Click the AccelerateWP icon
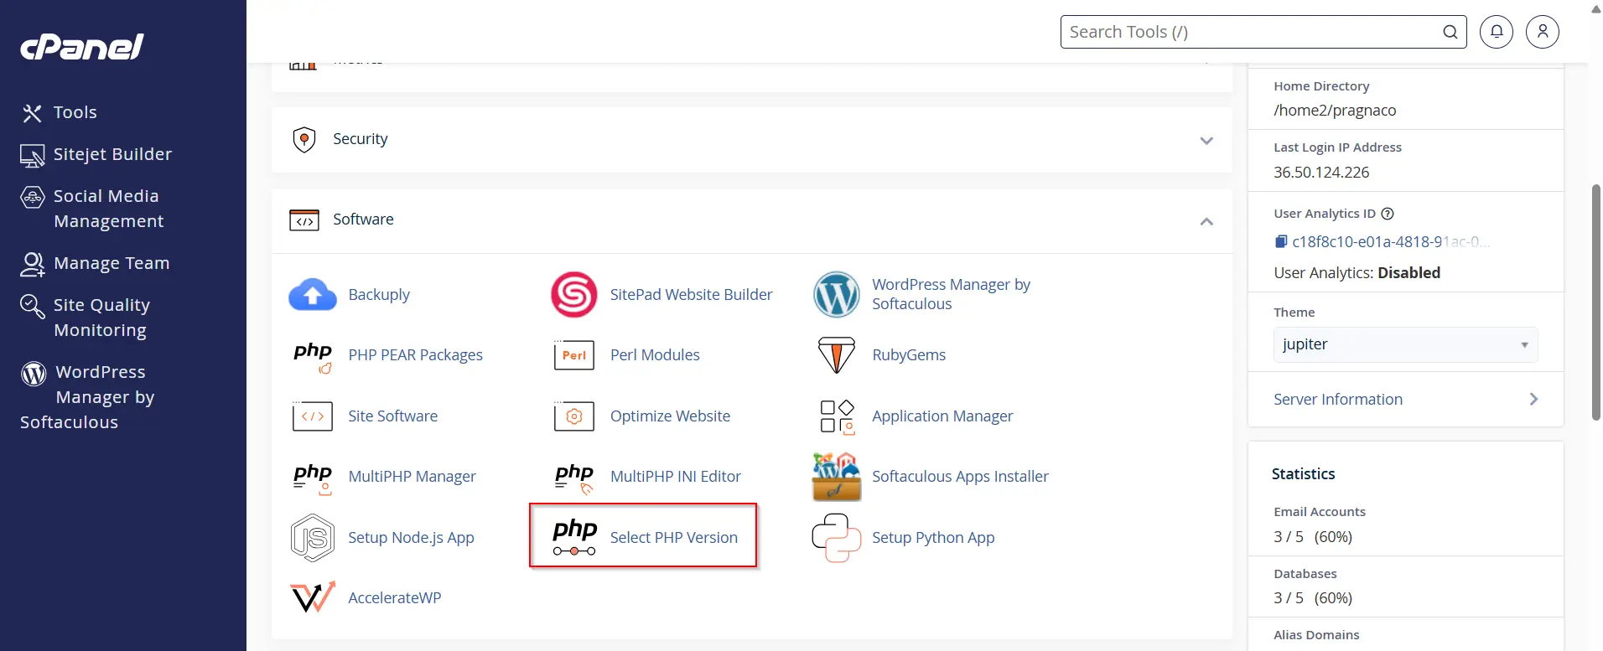This screenshot has height=651, width=1603. pyautogui.click(x=313, y=597)
